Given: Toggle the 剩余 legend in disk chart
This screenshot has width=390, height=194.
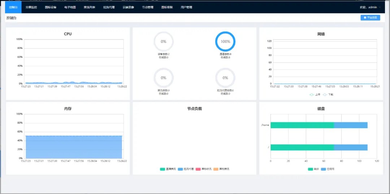Looking at the screenshot, I should [x=314, y=169].
